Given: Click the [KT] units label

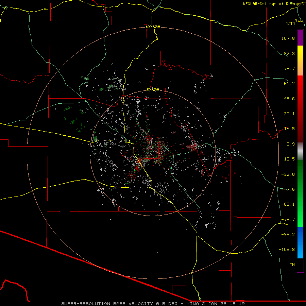Looking at the screenshot, I should pos(291,24).
